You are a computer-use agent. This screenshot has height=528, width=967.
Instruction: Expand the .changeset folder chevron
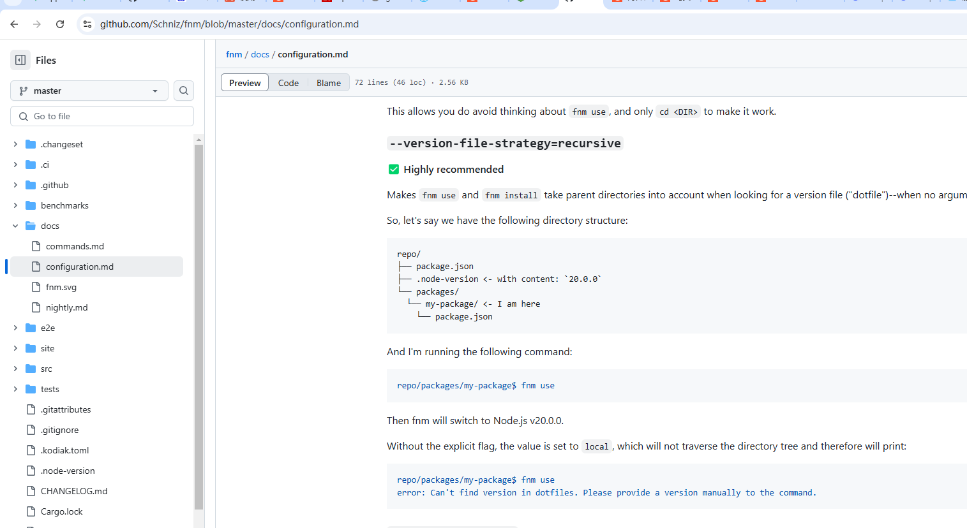15,144
